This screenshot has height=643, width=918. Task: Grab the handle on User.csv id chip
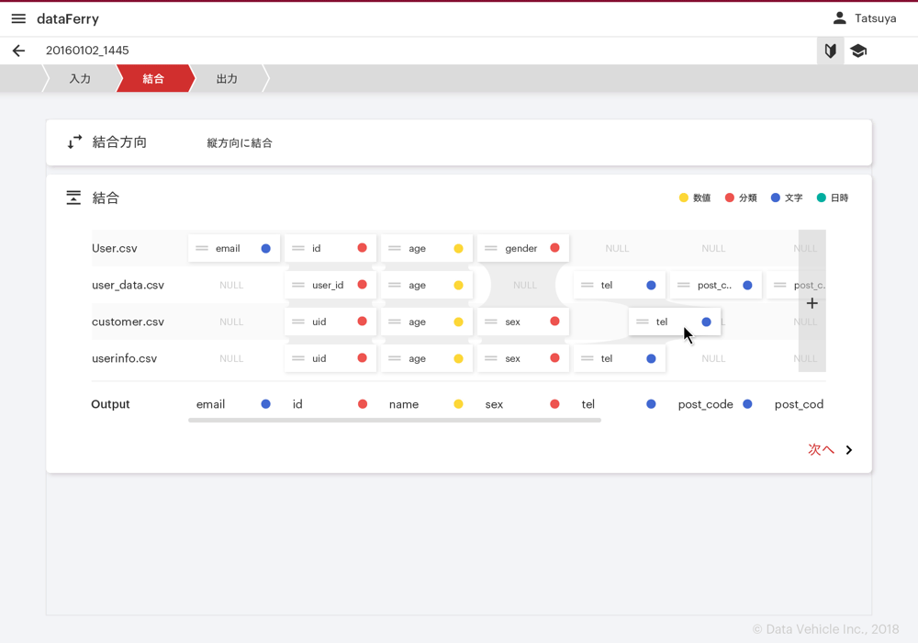click(298, 248)
